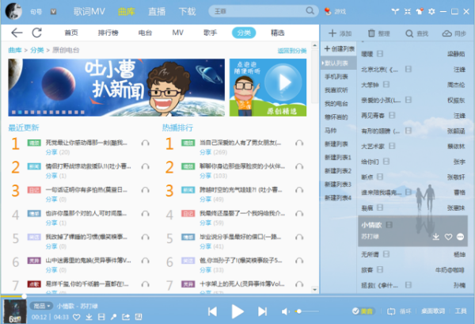Screen dimensions: 475x324
Task: Play the current song
Action: (x=237, y=311)
